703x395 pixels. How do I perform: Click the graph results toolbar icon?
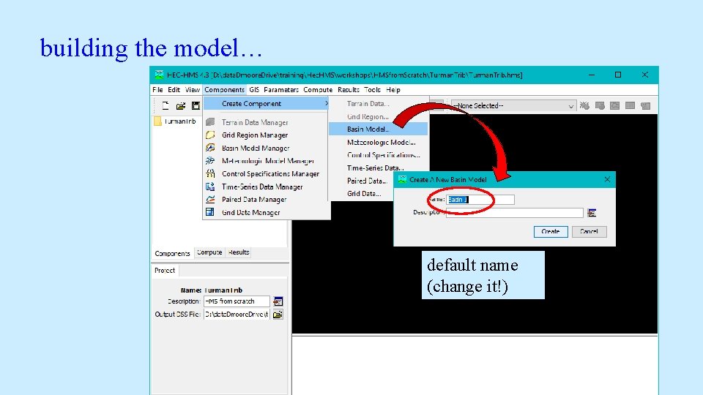614,105
